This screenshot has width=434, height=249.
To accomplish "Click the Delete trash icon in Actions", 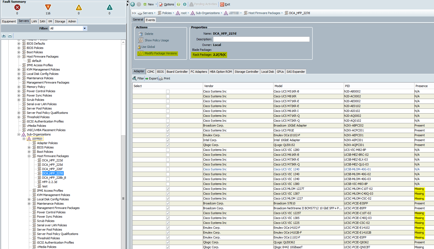I will coord(141,34).
